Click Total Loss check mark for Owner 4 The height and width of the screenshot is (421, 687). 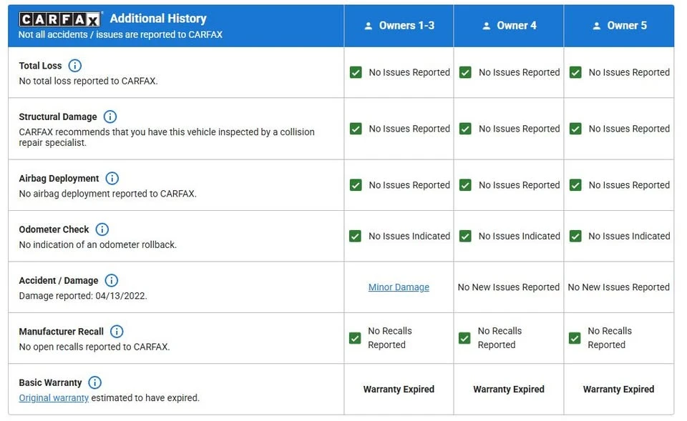point(465,72)
